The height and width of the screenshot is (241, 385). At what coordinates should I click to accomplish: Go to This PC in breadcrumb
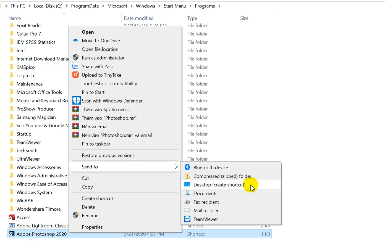tap(18, 6)
